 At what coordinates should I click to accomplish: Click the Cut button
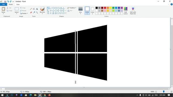tap(9, 8)
